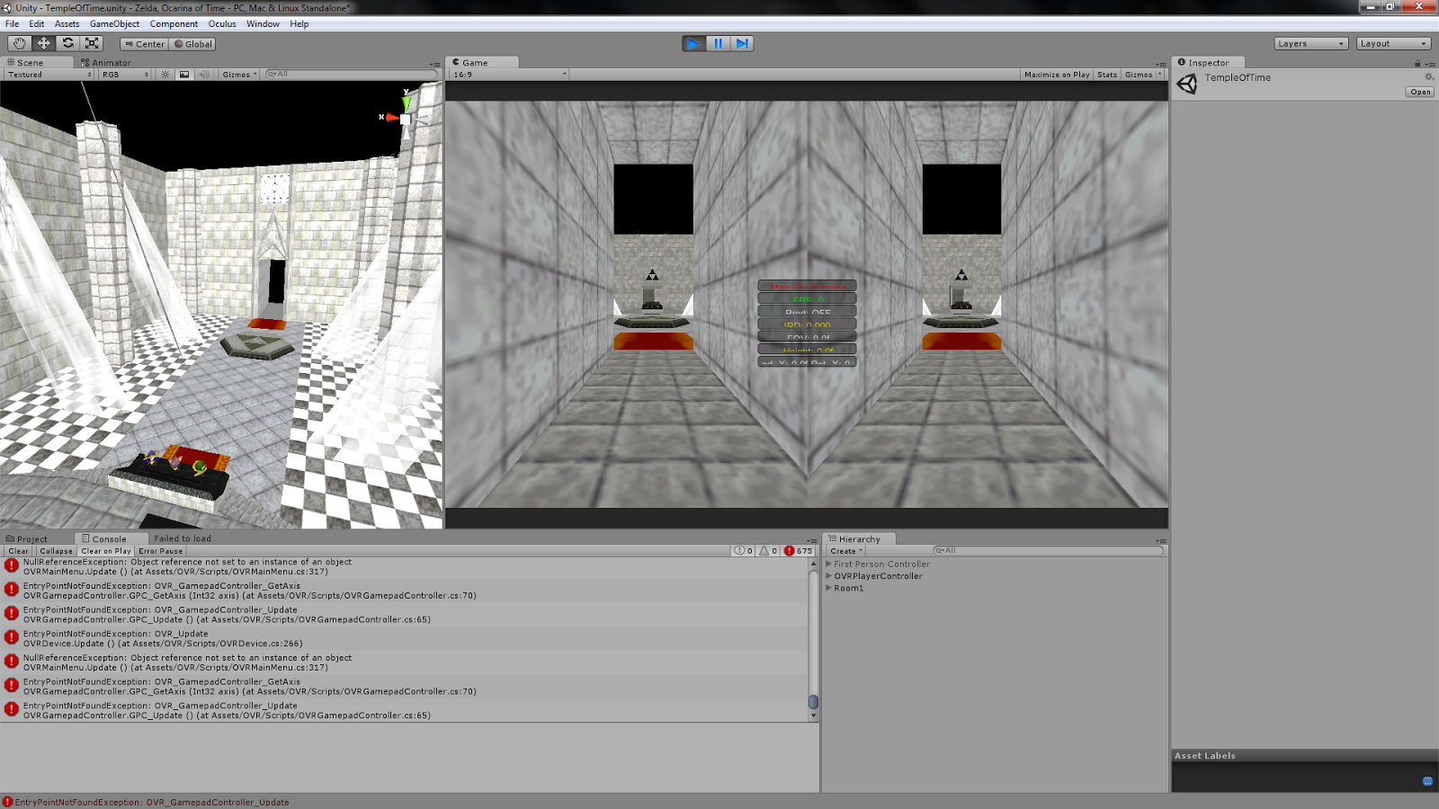Open the Game panel options menu icon
This screenshot has height=809, width=1439.
tap(1161, 64)
